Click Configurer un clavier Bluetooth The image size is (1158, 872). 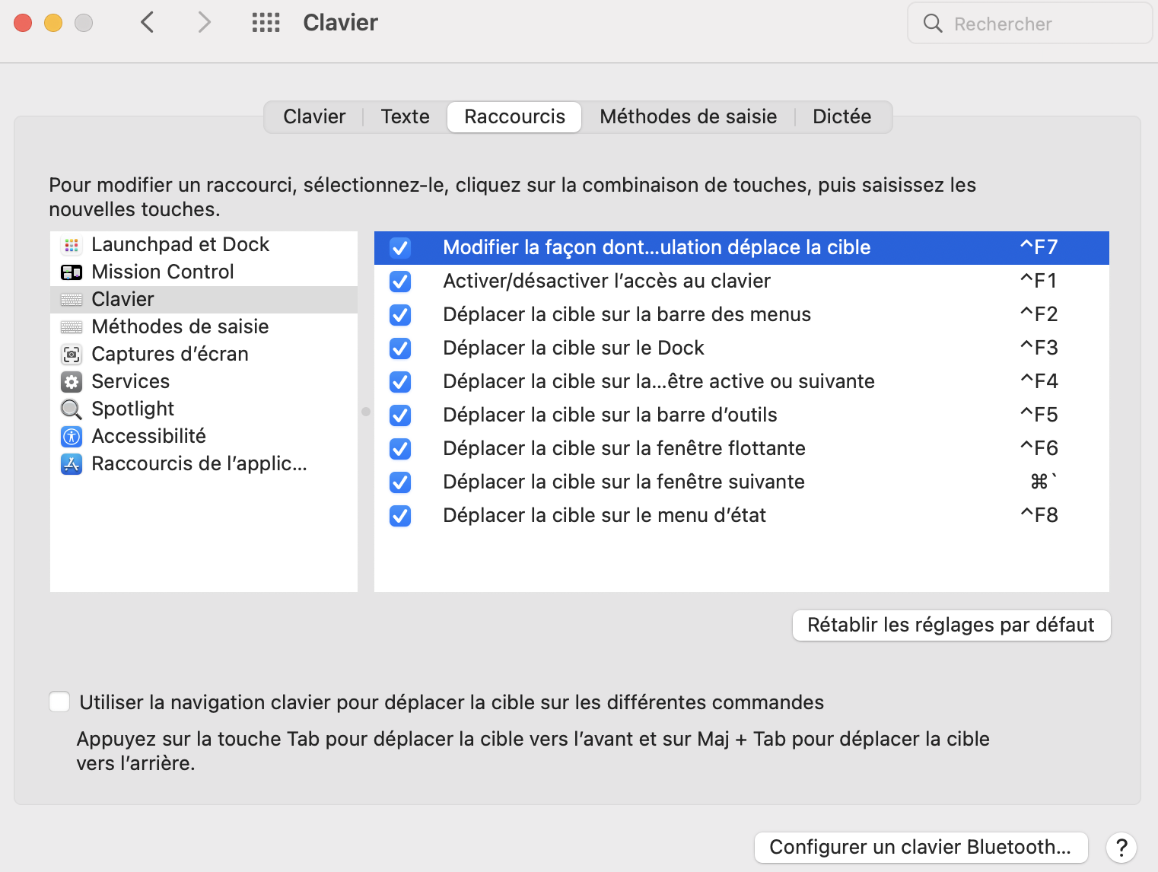[x=920, y=846]
